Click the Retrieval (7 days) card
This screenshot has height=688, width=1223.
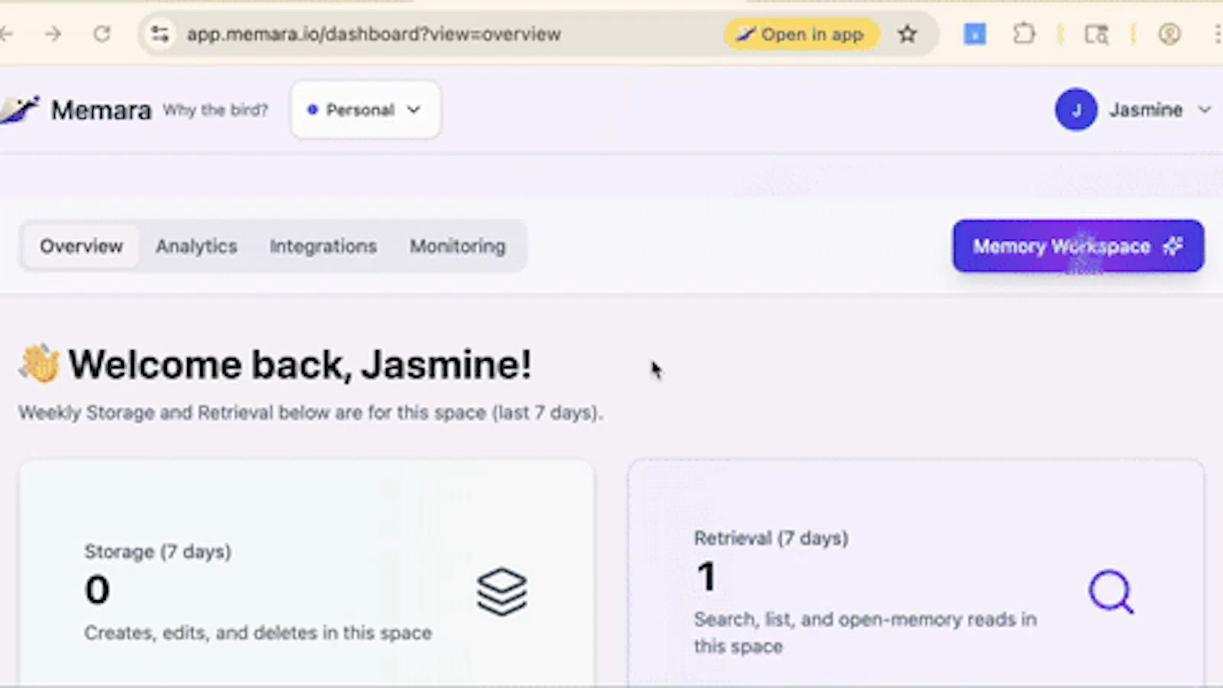pyautogui.click(x=916, y=573)
